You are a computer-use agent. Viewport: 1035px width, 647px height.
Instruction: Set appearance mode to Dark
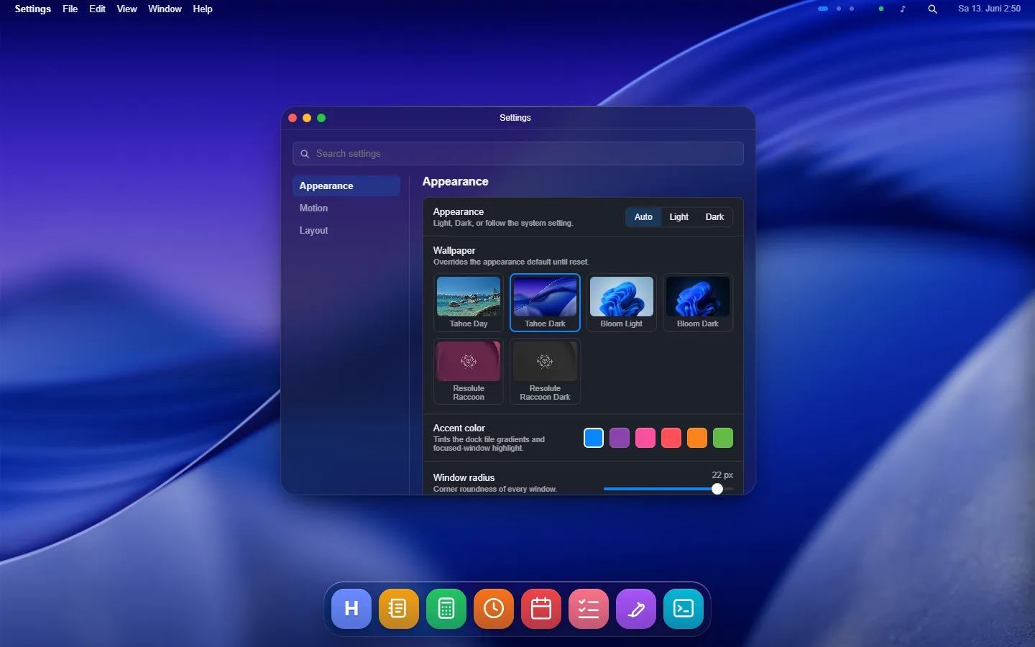click(714, 217)
